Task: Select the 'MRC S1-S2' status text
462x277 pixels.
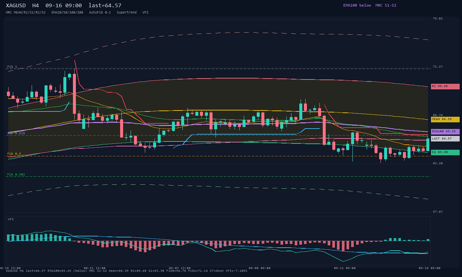Action: [x=386, y=5]
